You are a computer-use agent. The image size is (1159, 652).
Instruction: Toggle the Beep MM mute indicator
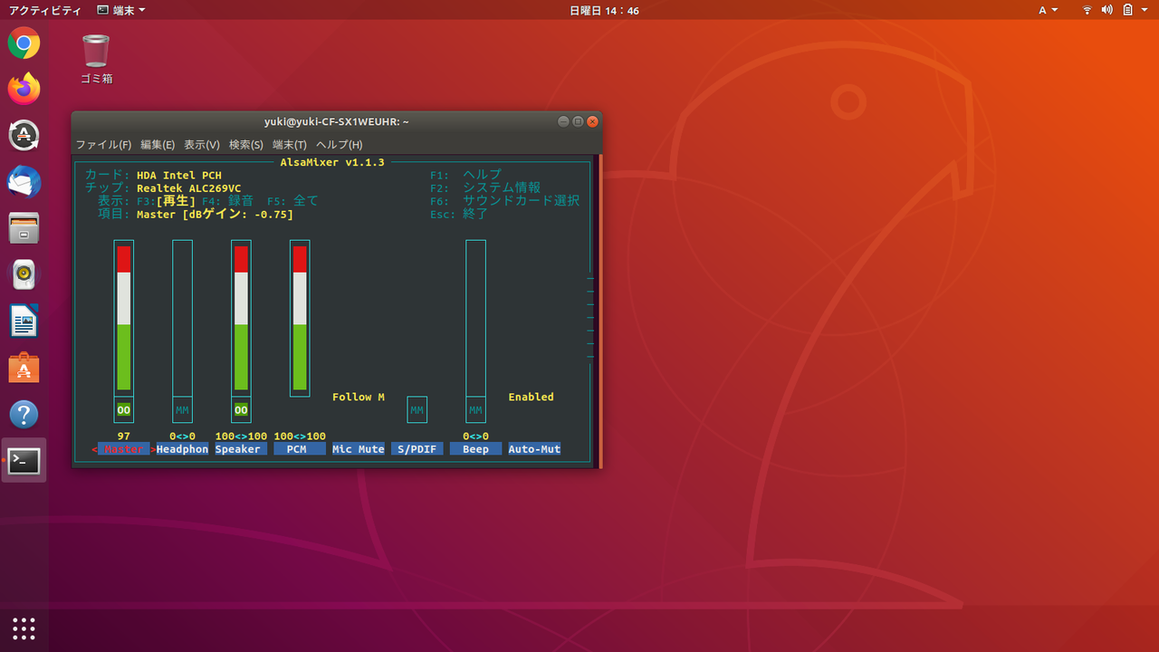tap(475, 409)
